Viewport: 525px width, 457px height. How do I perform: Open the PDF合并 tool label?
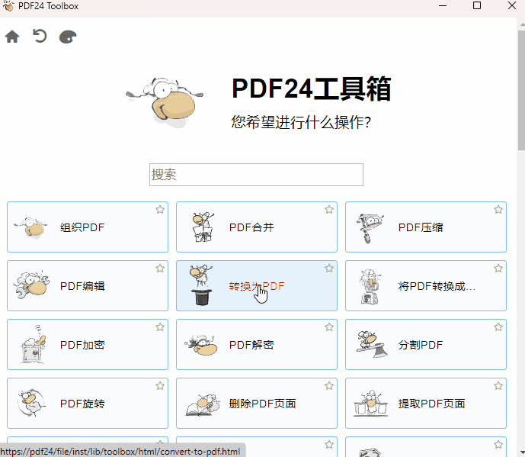click(x=251, y=227)
